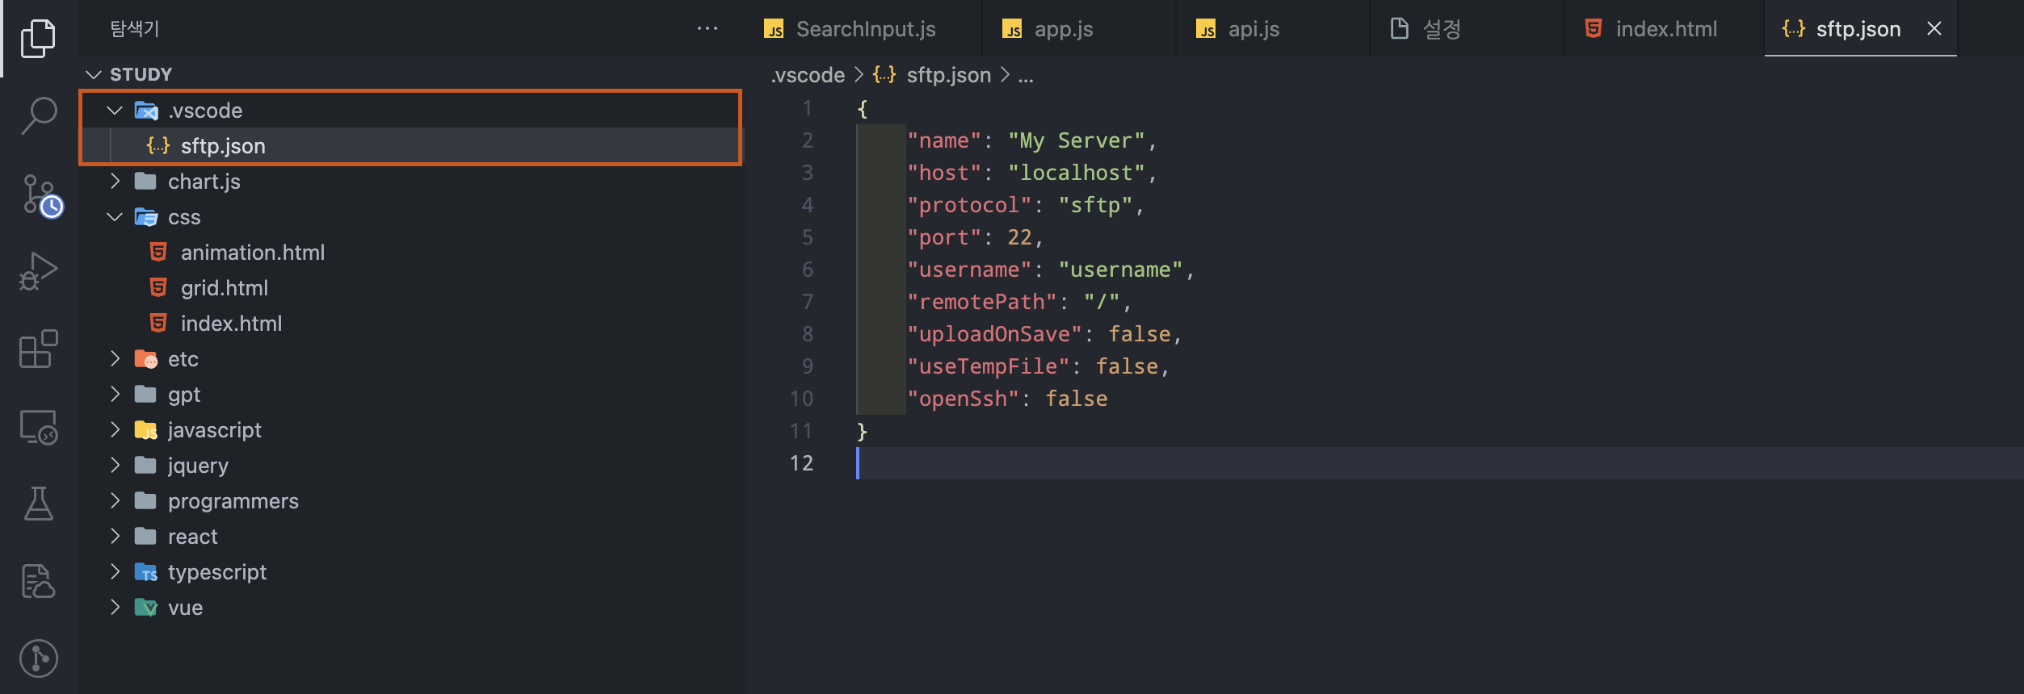This screenshot has width=2024, height=694.
Task: Expand the typescript folder chevron
Action: tap(115, 572)
